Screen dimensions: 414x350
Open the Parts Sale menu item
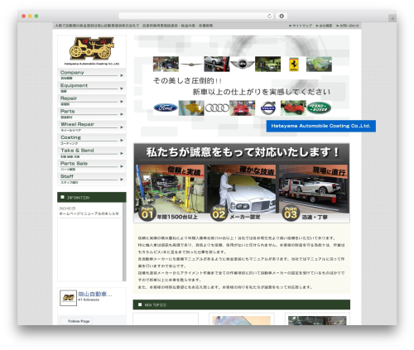tap(92, 166)
